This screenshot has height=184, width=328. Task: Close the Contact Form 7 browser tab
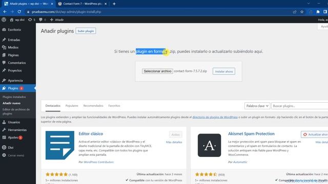point(106,4)
